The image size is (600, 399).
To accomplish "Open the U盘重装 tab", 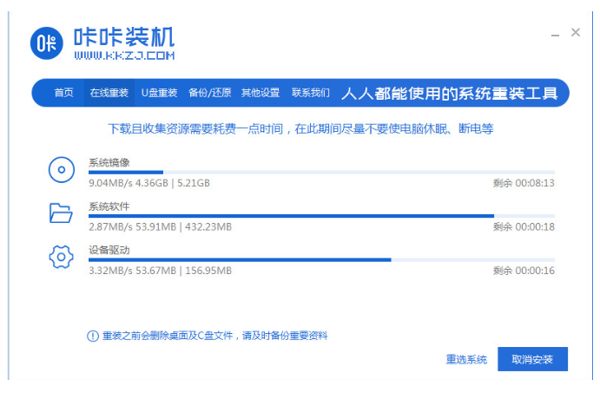I will [159, 93].
